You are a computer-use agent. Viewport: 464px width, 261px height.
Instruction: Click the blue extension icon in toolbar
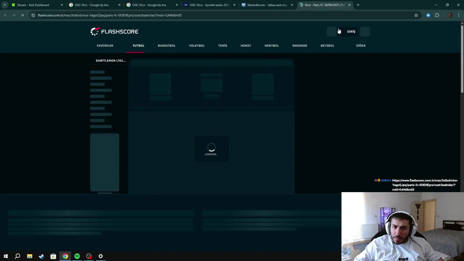click(x=428, y=15)
